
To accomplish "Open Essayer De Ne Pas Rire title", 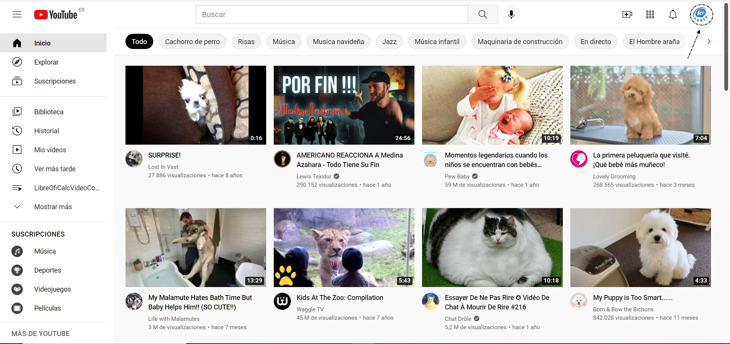I will (x=497, y=302).
